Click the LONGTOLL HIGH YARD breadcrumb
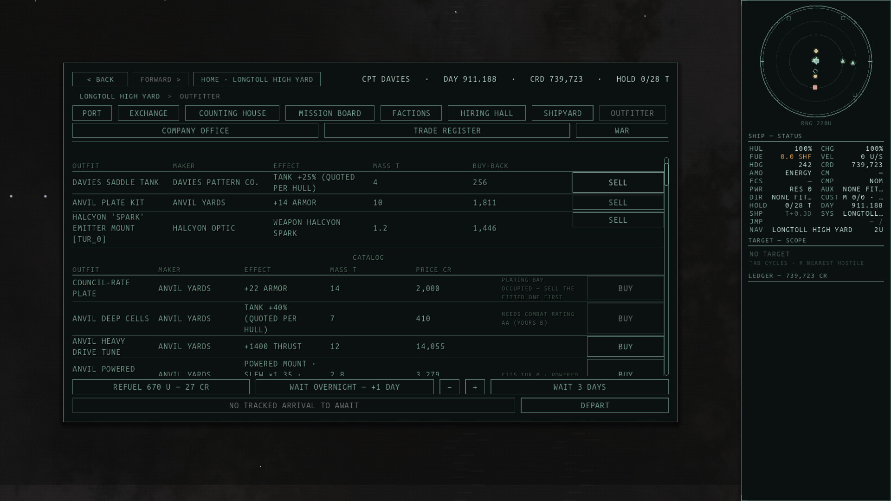 [x=119, y=96]
